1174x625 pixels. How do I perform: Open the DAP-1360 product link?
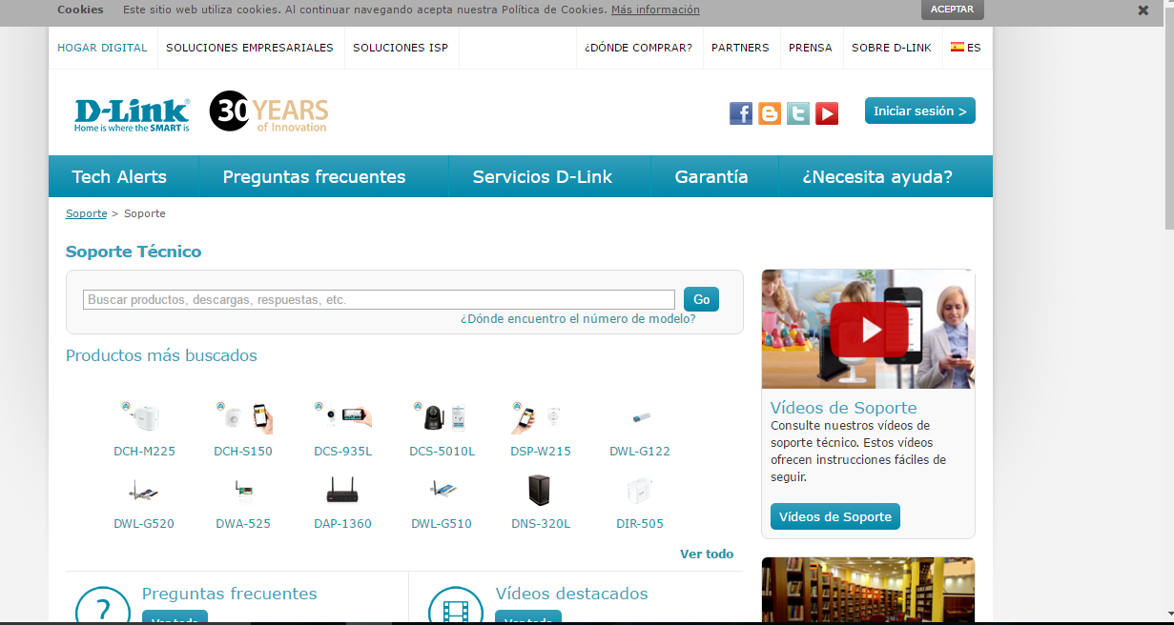(x=342, y=524)
